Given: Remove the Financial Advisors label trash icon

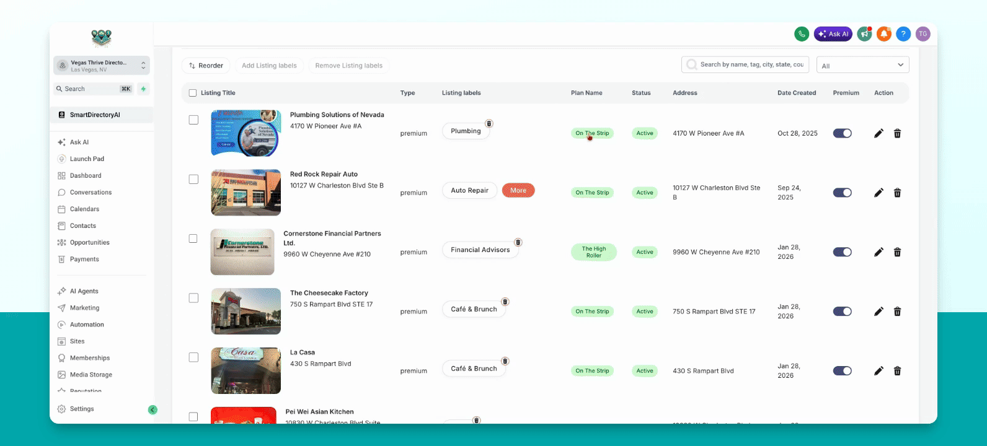Looking at the screenshot, I should point(518,242).
